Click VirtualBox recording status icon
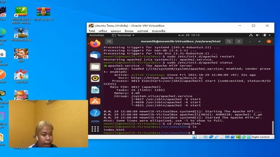Viewport: 280px width, 157px height. (x=233, y=137)
